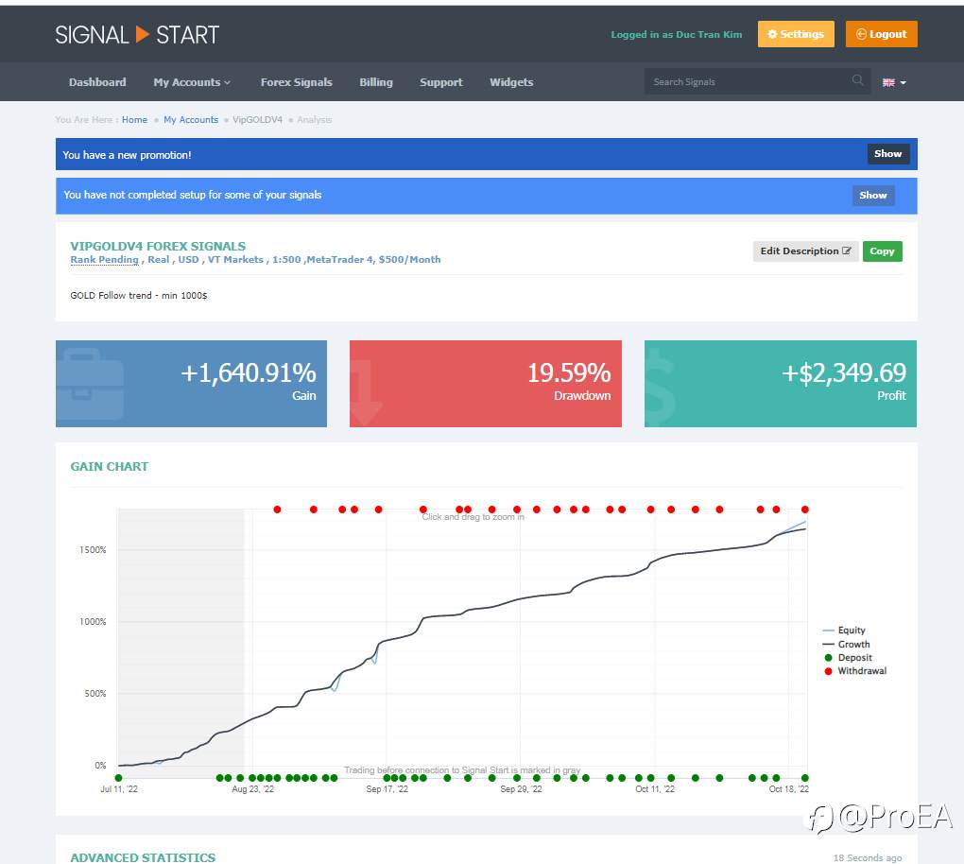964x864 pixels.
Task: Click the Oct 11, '22 x-axis label
Action: tap(655, 789)
